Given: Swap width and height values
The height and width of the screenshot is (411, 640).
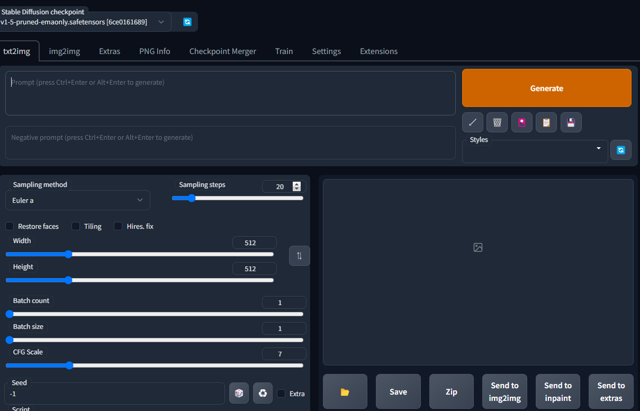Looking at the screenshot, I should (299, 256).
